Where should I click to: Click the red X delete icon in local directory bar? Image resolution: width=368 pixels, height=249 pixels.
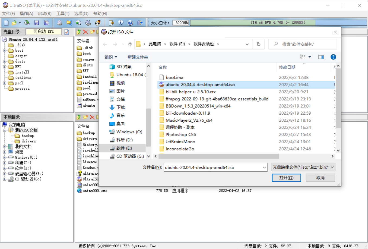92,117
